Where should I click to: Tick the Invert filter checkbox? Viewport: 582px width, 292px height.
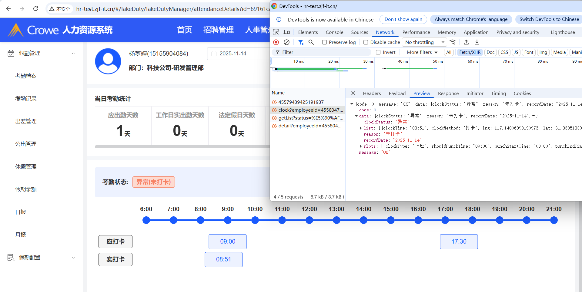pos(378,52)
